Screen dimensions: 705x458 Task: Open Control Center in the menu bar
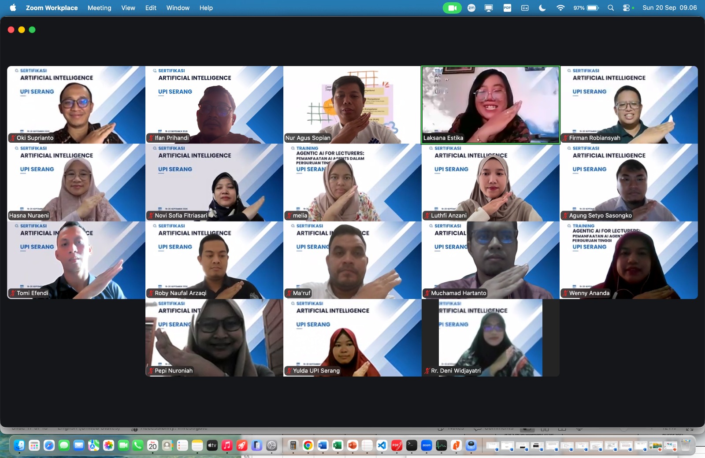pyautogui.click(x=627, y=8)
